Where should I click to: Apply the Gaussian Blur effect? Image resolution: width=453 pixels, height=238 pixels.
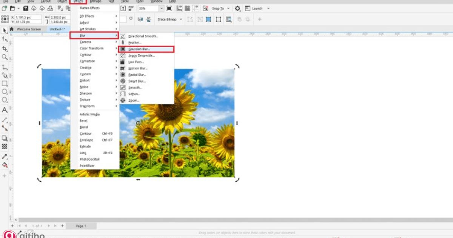(140, 49)
